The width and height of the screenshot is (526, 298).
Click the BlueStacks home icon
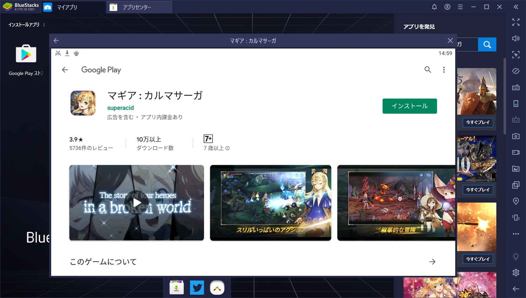[48, 7]
